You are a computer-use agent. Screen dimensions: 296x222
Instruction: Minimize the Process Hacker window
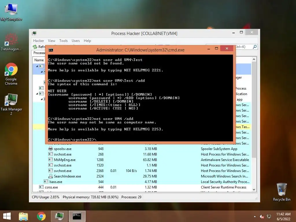[x=234, y=32]
